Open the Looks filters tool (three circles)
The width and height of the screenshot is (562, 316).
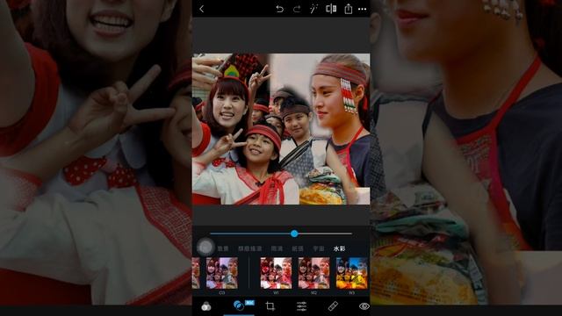pyautogui.click(x=206, y=306)
